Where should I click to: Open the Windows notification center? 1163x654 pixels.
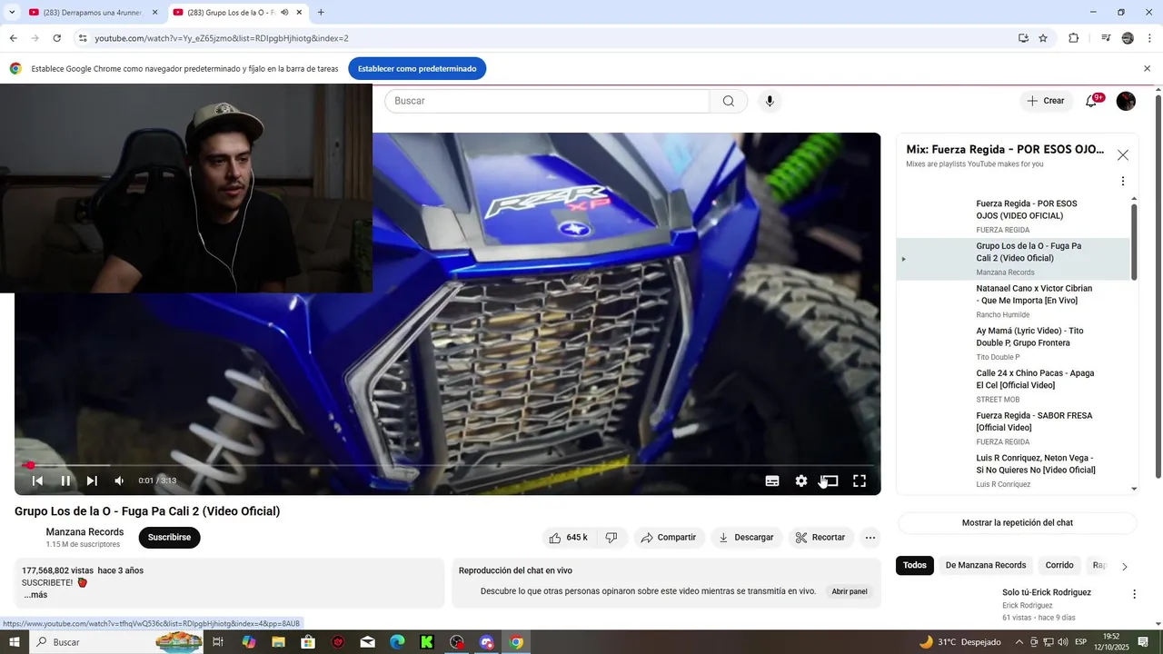[1144, 642]
